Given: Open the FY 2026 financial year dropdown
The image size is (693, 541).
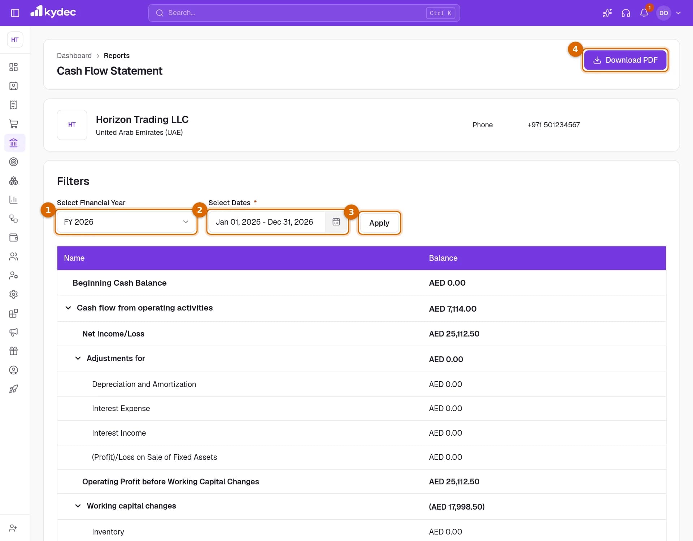Looking at the screenshot, I should [x=126, y=222].
